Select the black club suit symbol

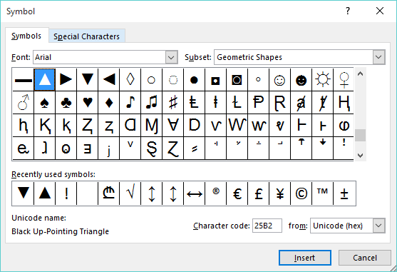66,103
